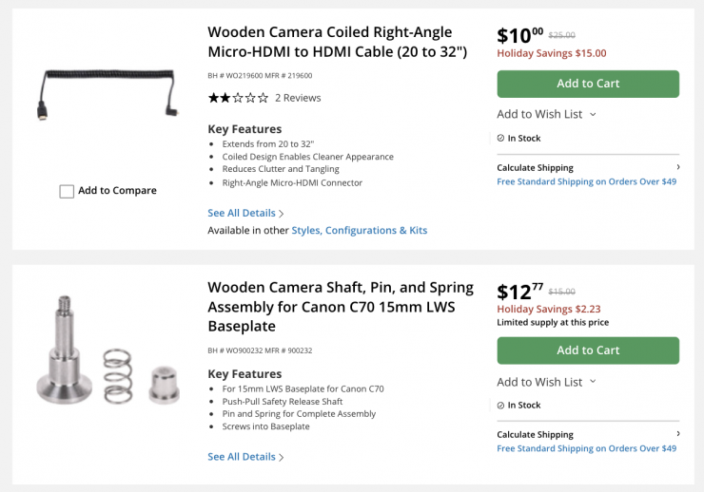Image resolution: width=704 pixels, height=492 pixels.
Task: Click Free Standard Shipping link under Shaft assembly
Action: [586, 448]
